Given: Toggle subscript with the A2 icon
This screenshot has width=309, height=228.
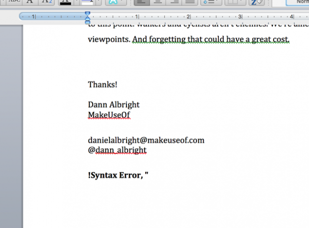Looking at the screenshot, I should (x=47, y=2).
